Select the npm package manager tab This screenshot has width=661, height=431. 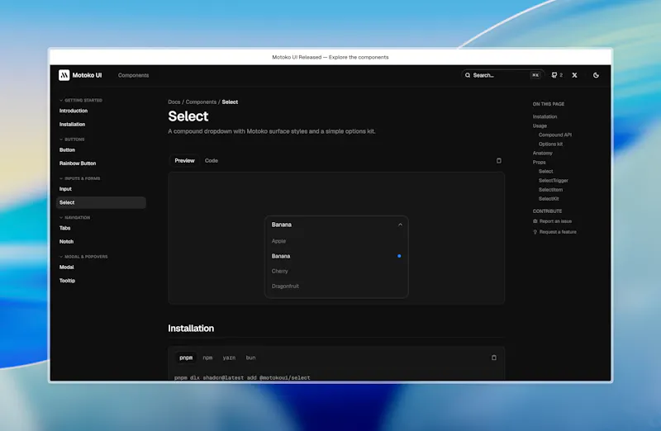[207, 358]
